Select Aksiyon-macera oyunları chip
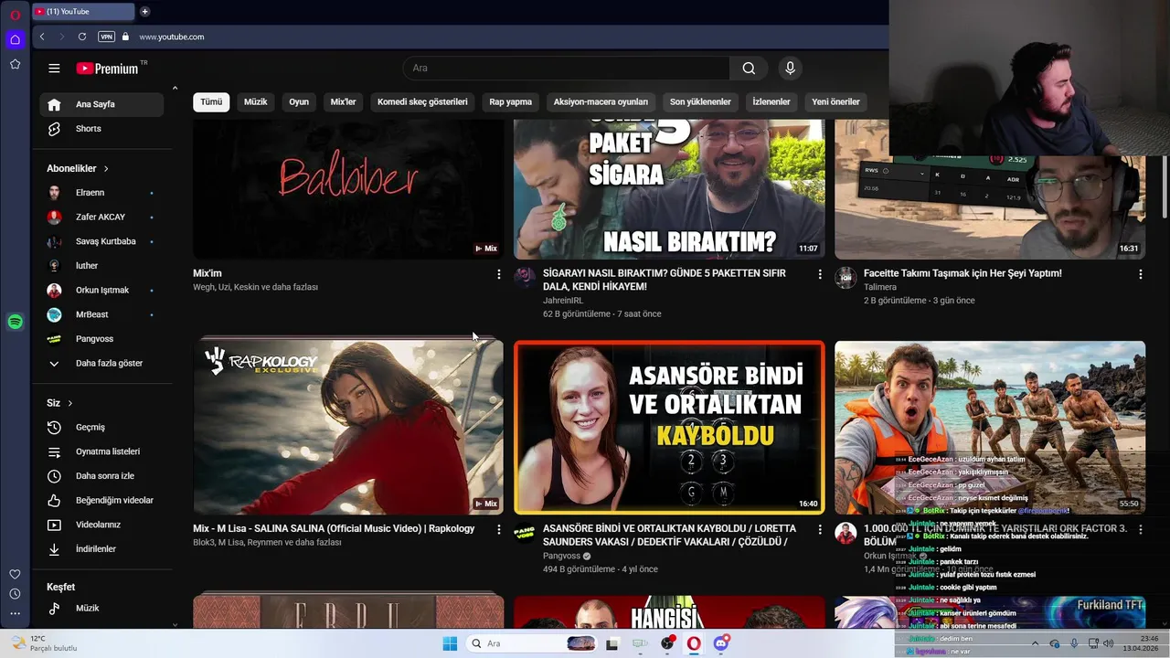Image resolution: width=1170 pixels, height=658 pixels. coord(601,102)
